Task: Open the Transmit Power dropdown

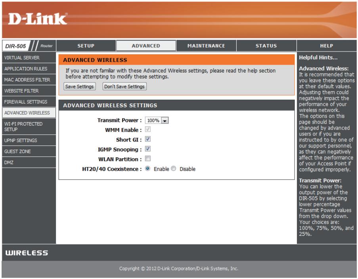Action: pyautogui.click(x=157, y=120)
